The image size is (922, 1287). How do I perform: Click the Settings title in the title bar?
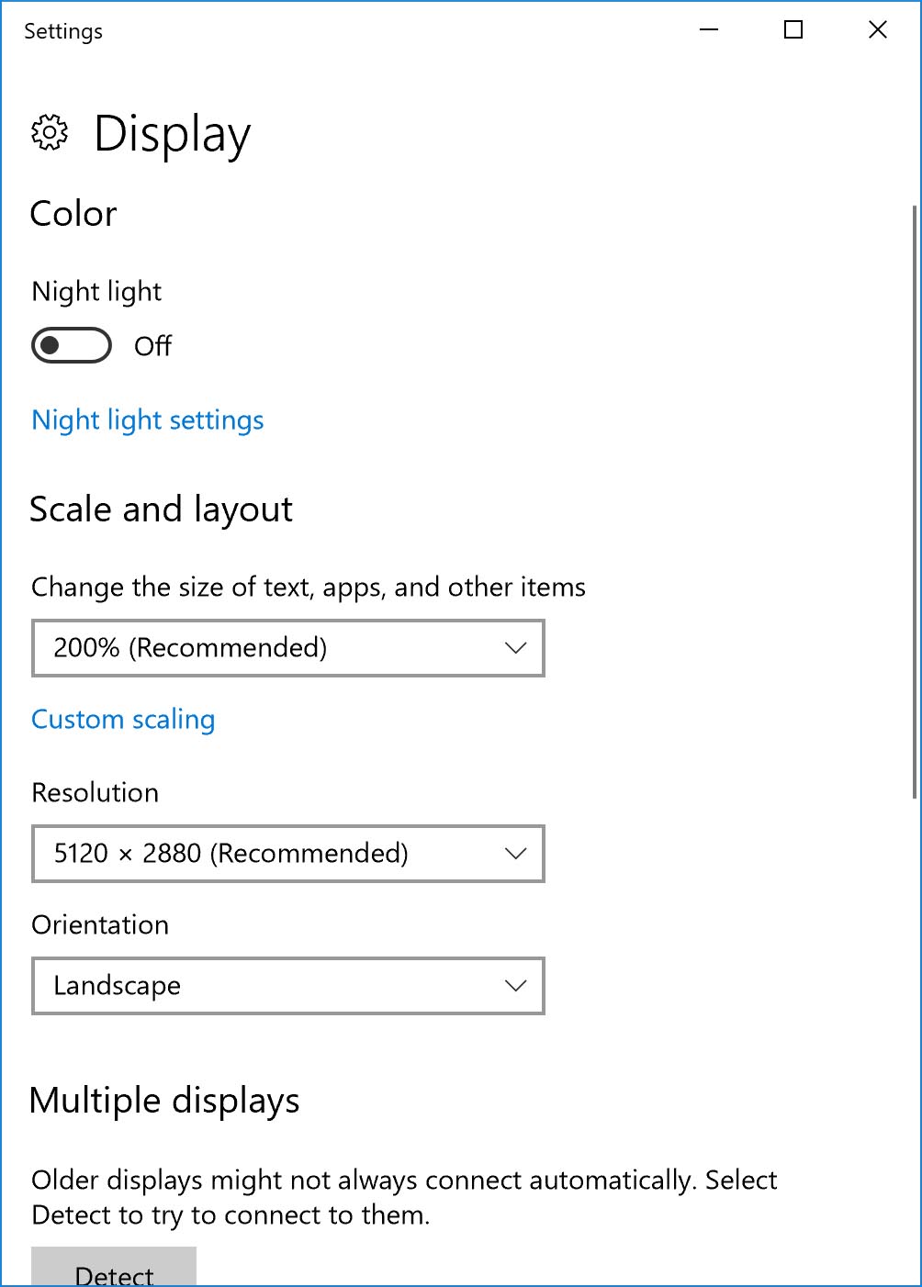click(x=63, y=31)
